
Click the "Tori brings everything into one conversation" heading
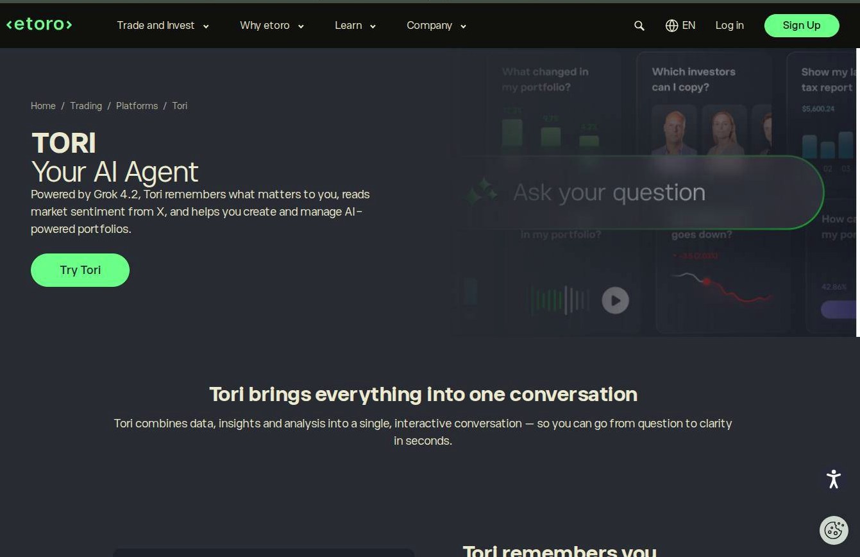(423, 394)
